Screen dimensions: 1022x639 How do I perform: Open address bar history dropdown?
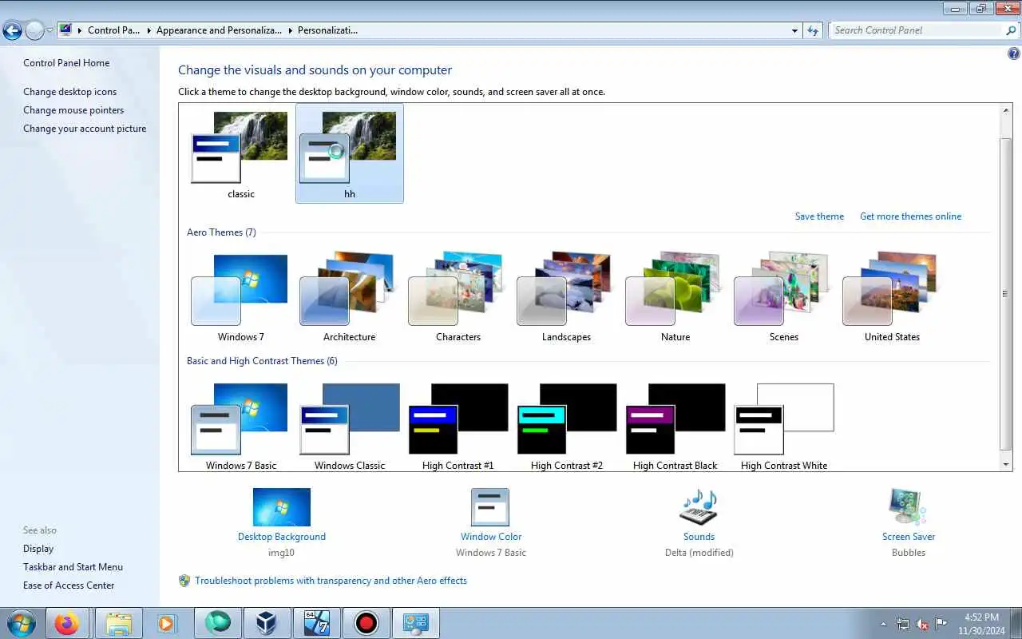point(794,30)
